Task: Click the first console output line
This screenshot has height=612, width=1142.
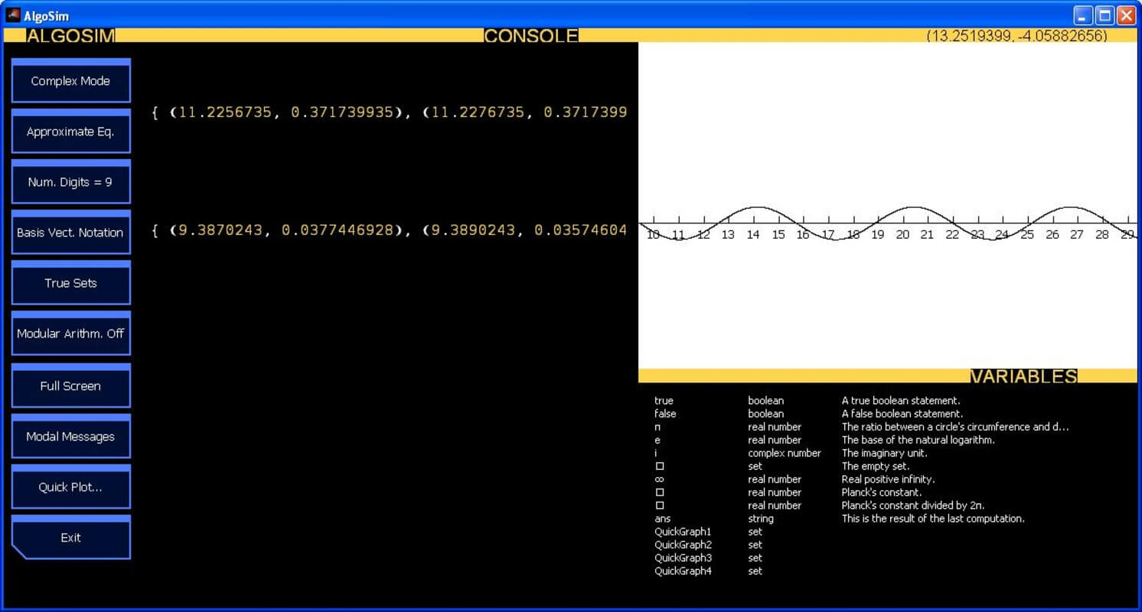Action: point(389,112)
